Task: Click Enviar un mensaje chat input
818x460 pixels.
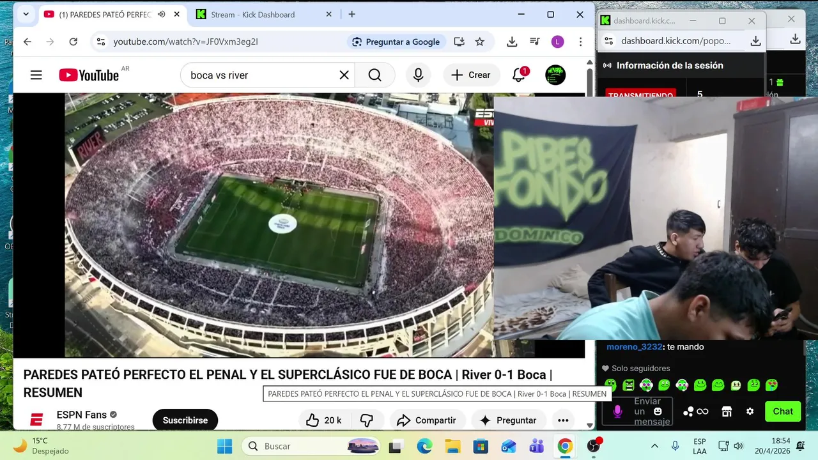Action: [x=637, y=411]
